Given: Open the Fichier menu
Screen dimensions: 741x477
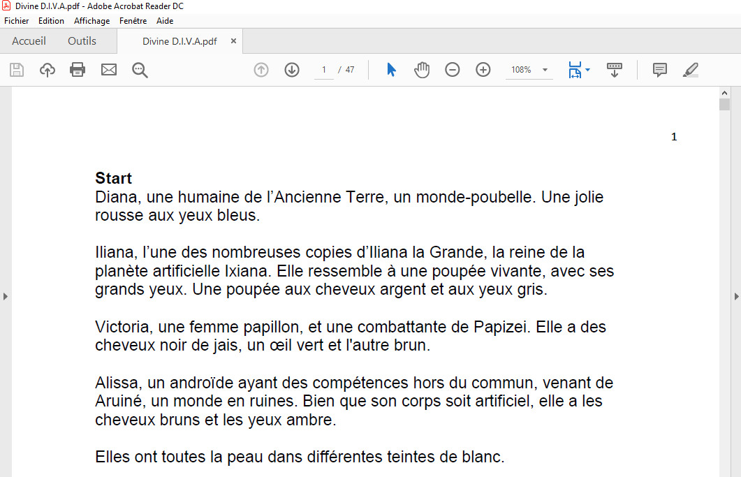Looking at the screenshot, I should click(17, 21).
